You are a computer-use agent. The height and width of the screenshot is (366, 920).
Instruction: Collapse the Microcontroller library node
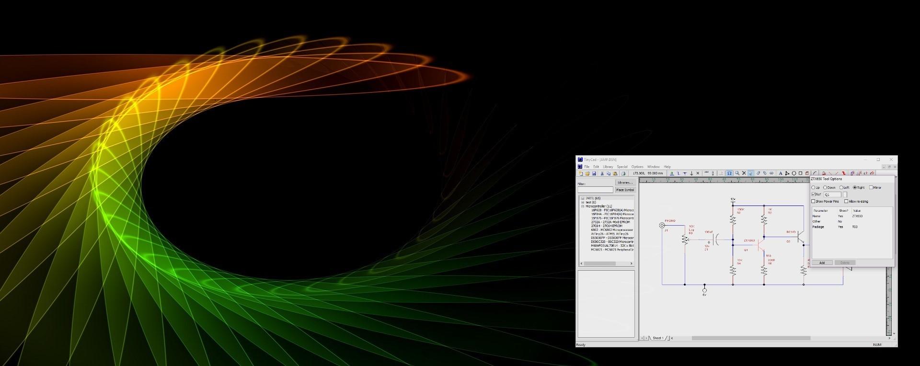coord(583,206)
